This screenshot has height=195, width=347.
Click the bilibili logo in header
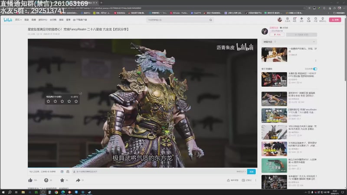(8, 20)
